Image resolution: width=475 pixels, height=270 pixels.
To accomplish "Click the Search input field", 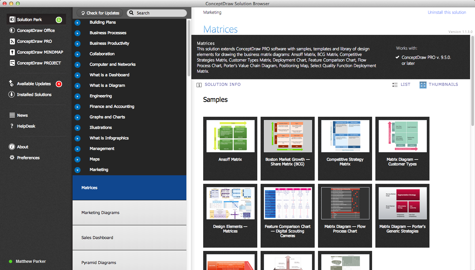I will click(157, 13).
